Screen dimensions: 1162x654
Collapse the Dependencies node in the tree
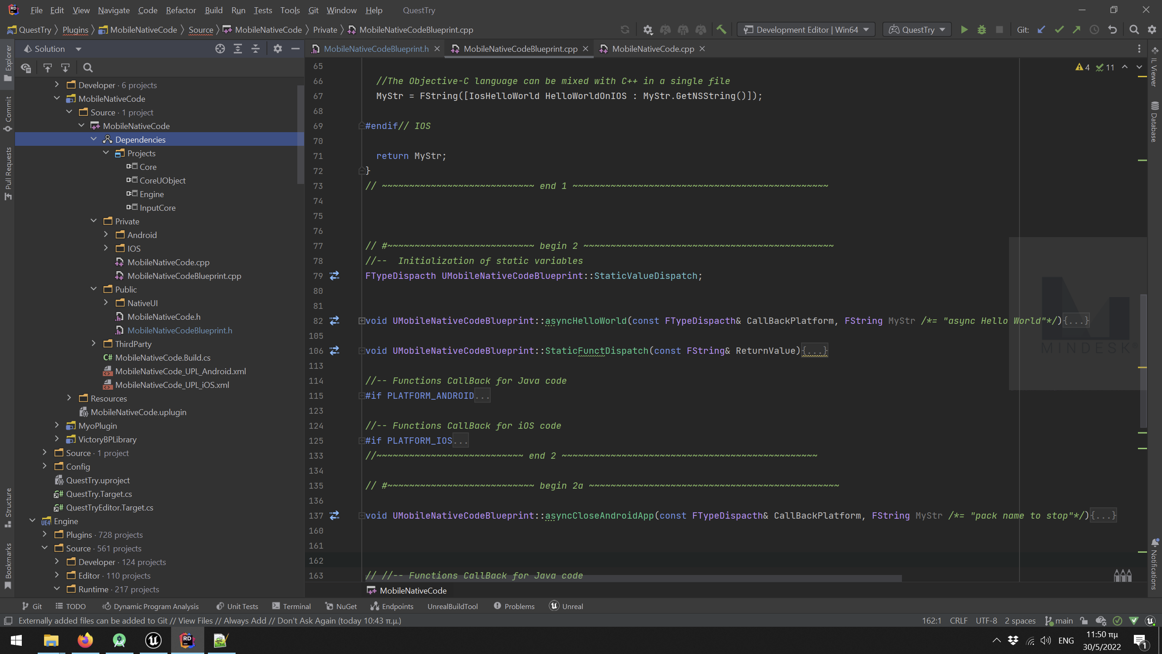click(94, 139)
